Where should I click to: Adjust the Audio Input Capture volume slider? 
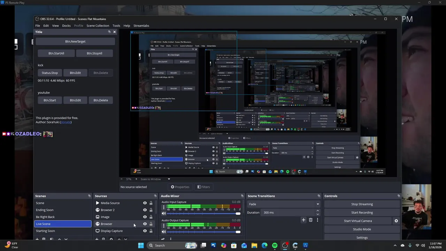point(204,213)
